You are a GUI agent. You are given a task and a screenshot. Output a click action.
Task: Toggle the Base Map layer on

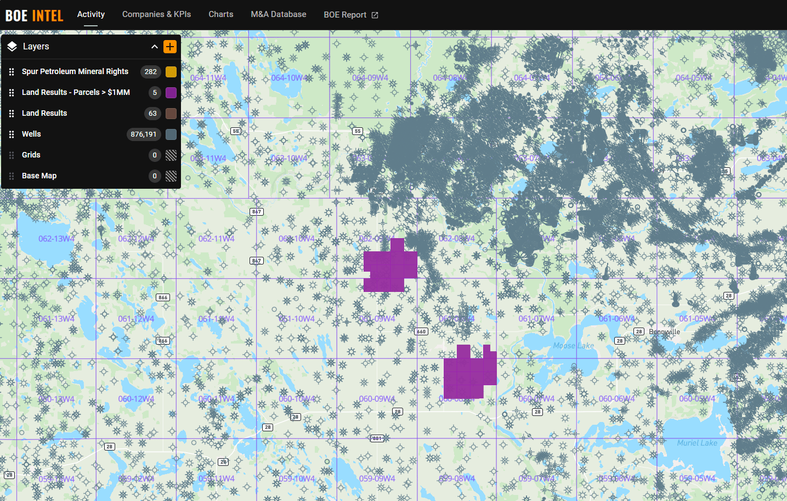tap(171, 176)
